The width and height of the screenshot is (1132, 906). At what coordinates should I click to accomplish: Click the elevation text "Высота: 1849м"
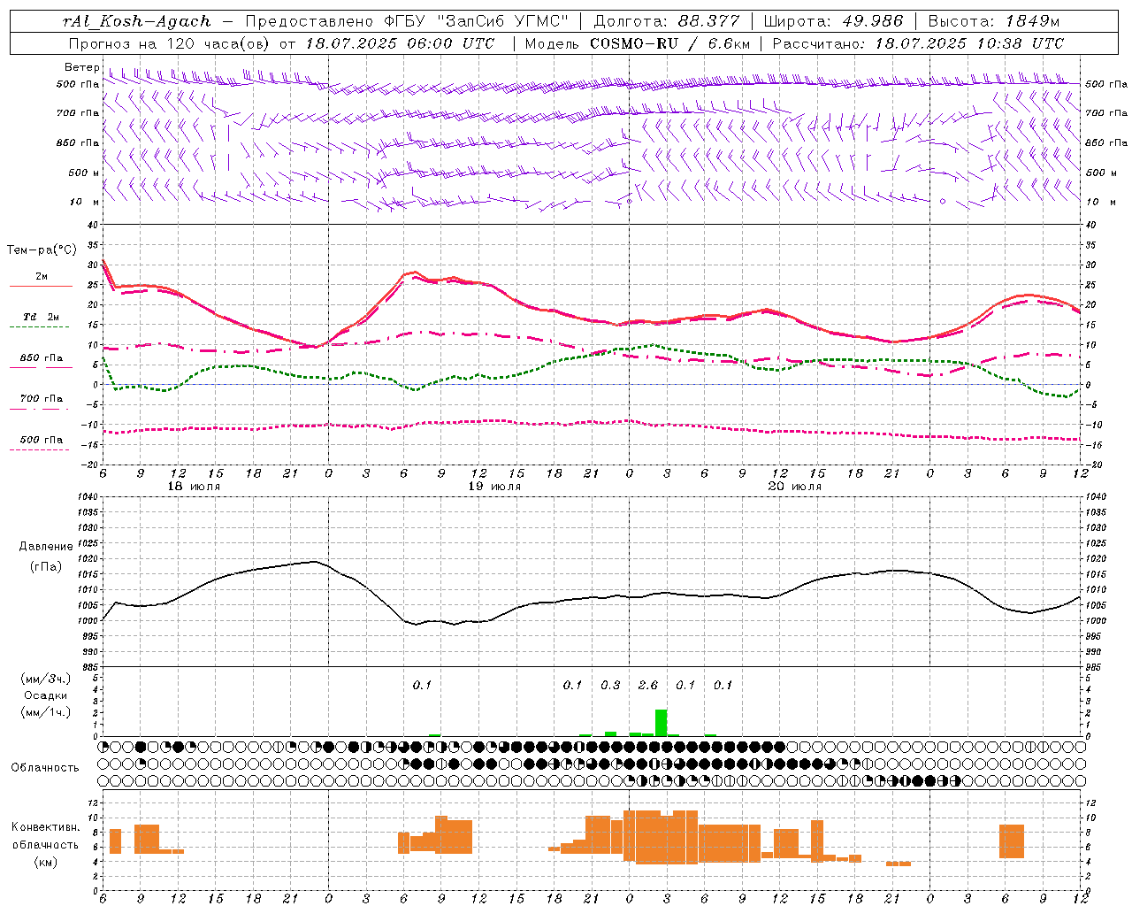point(993,21)
